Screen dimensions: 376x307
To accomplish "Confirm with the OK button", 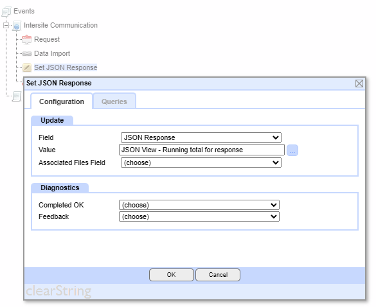I will [171, 275].
